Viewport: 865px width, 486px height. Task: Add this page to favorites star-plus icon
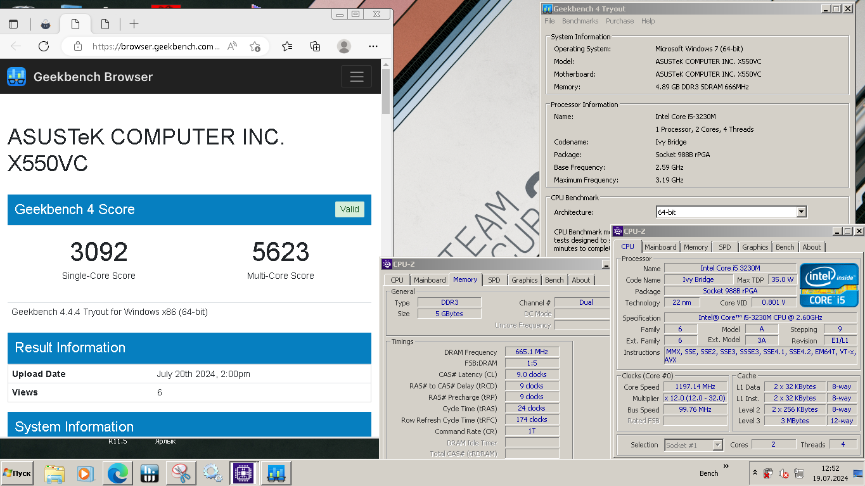(255, 46)
